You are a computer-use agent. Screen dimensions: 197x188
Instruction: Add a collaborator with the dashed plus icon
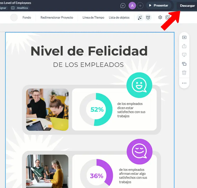point(140,6)
